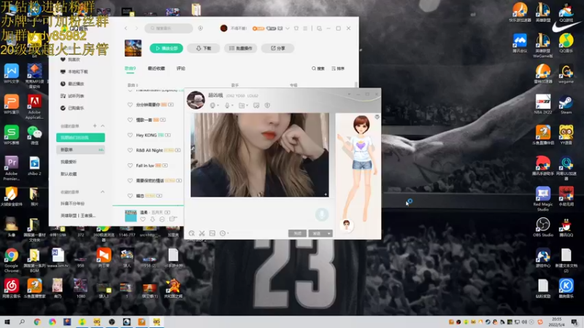584x328 pixels.
Task: Download the now-playing song in bottom bar
Action: 153,219
